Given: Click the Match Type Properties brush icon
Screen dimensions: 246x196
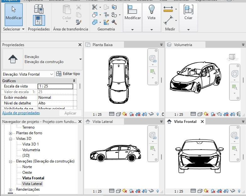Looking at the screenshot, I should [x=79, y=22].
